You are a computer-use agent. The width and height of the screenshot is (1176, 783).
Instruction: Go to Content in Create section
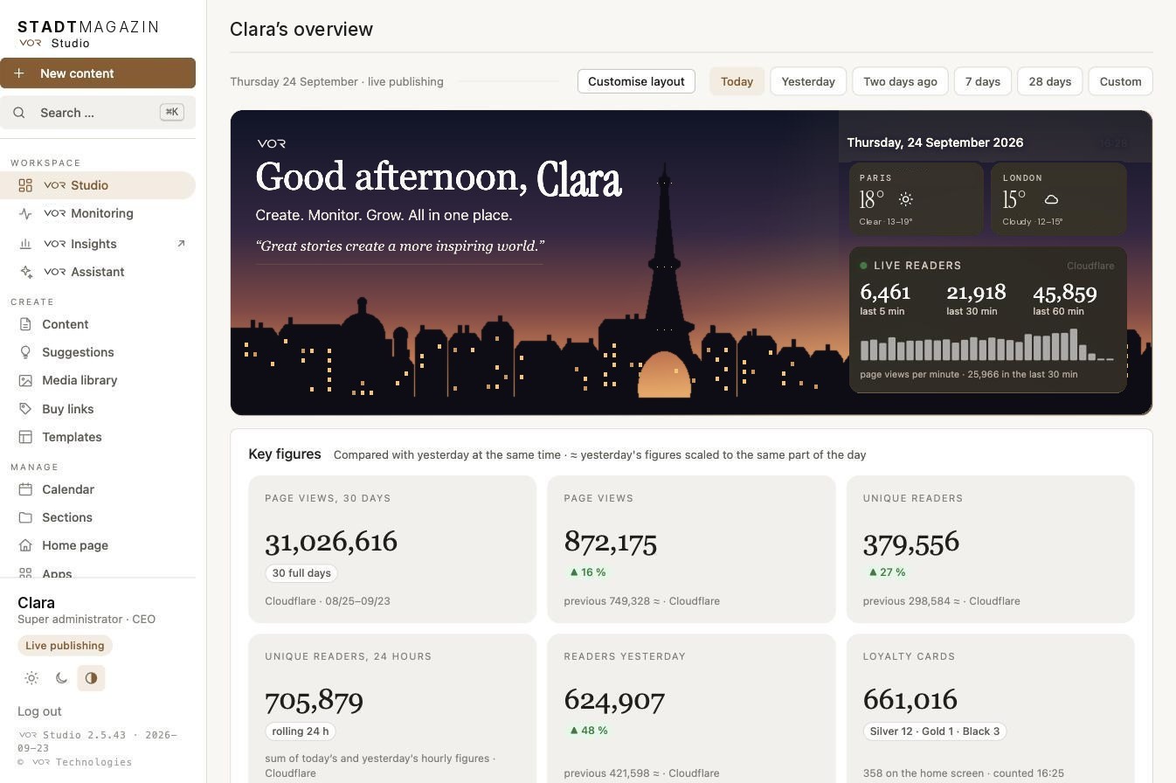[97, 324]
